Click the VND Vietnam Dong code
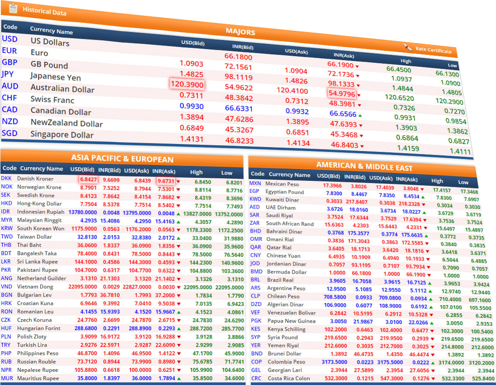 (x=7, y=287)
